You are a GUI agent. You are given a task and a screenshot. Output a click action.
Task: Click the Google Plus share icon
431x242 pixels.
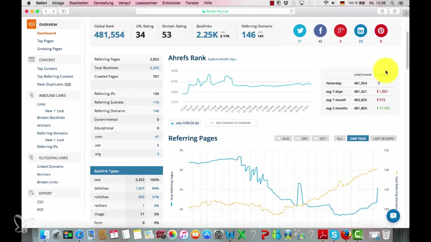340,31
